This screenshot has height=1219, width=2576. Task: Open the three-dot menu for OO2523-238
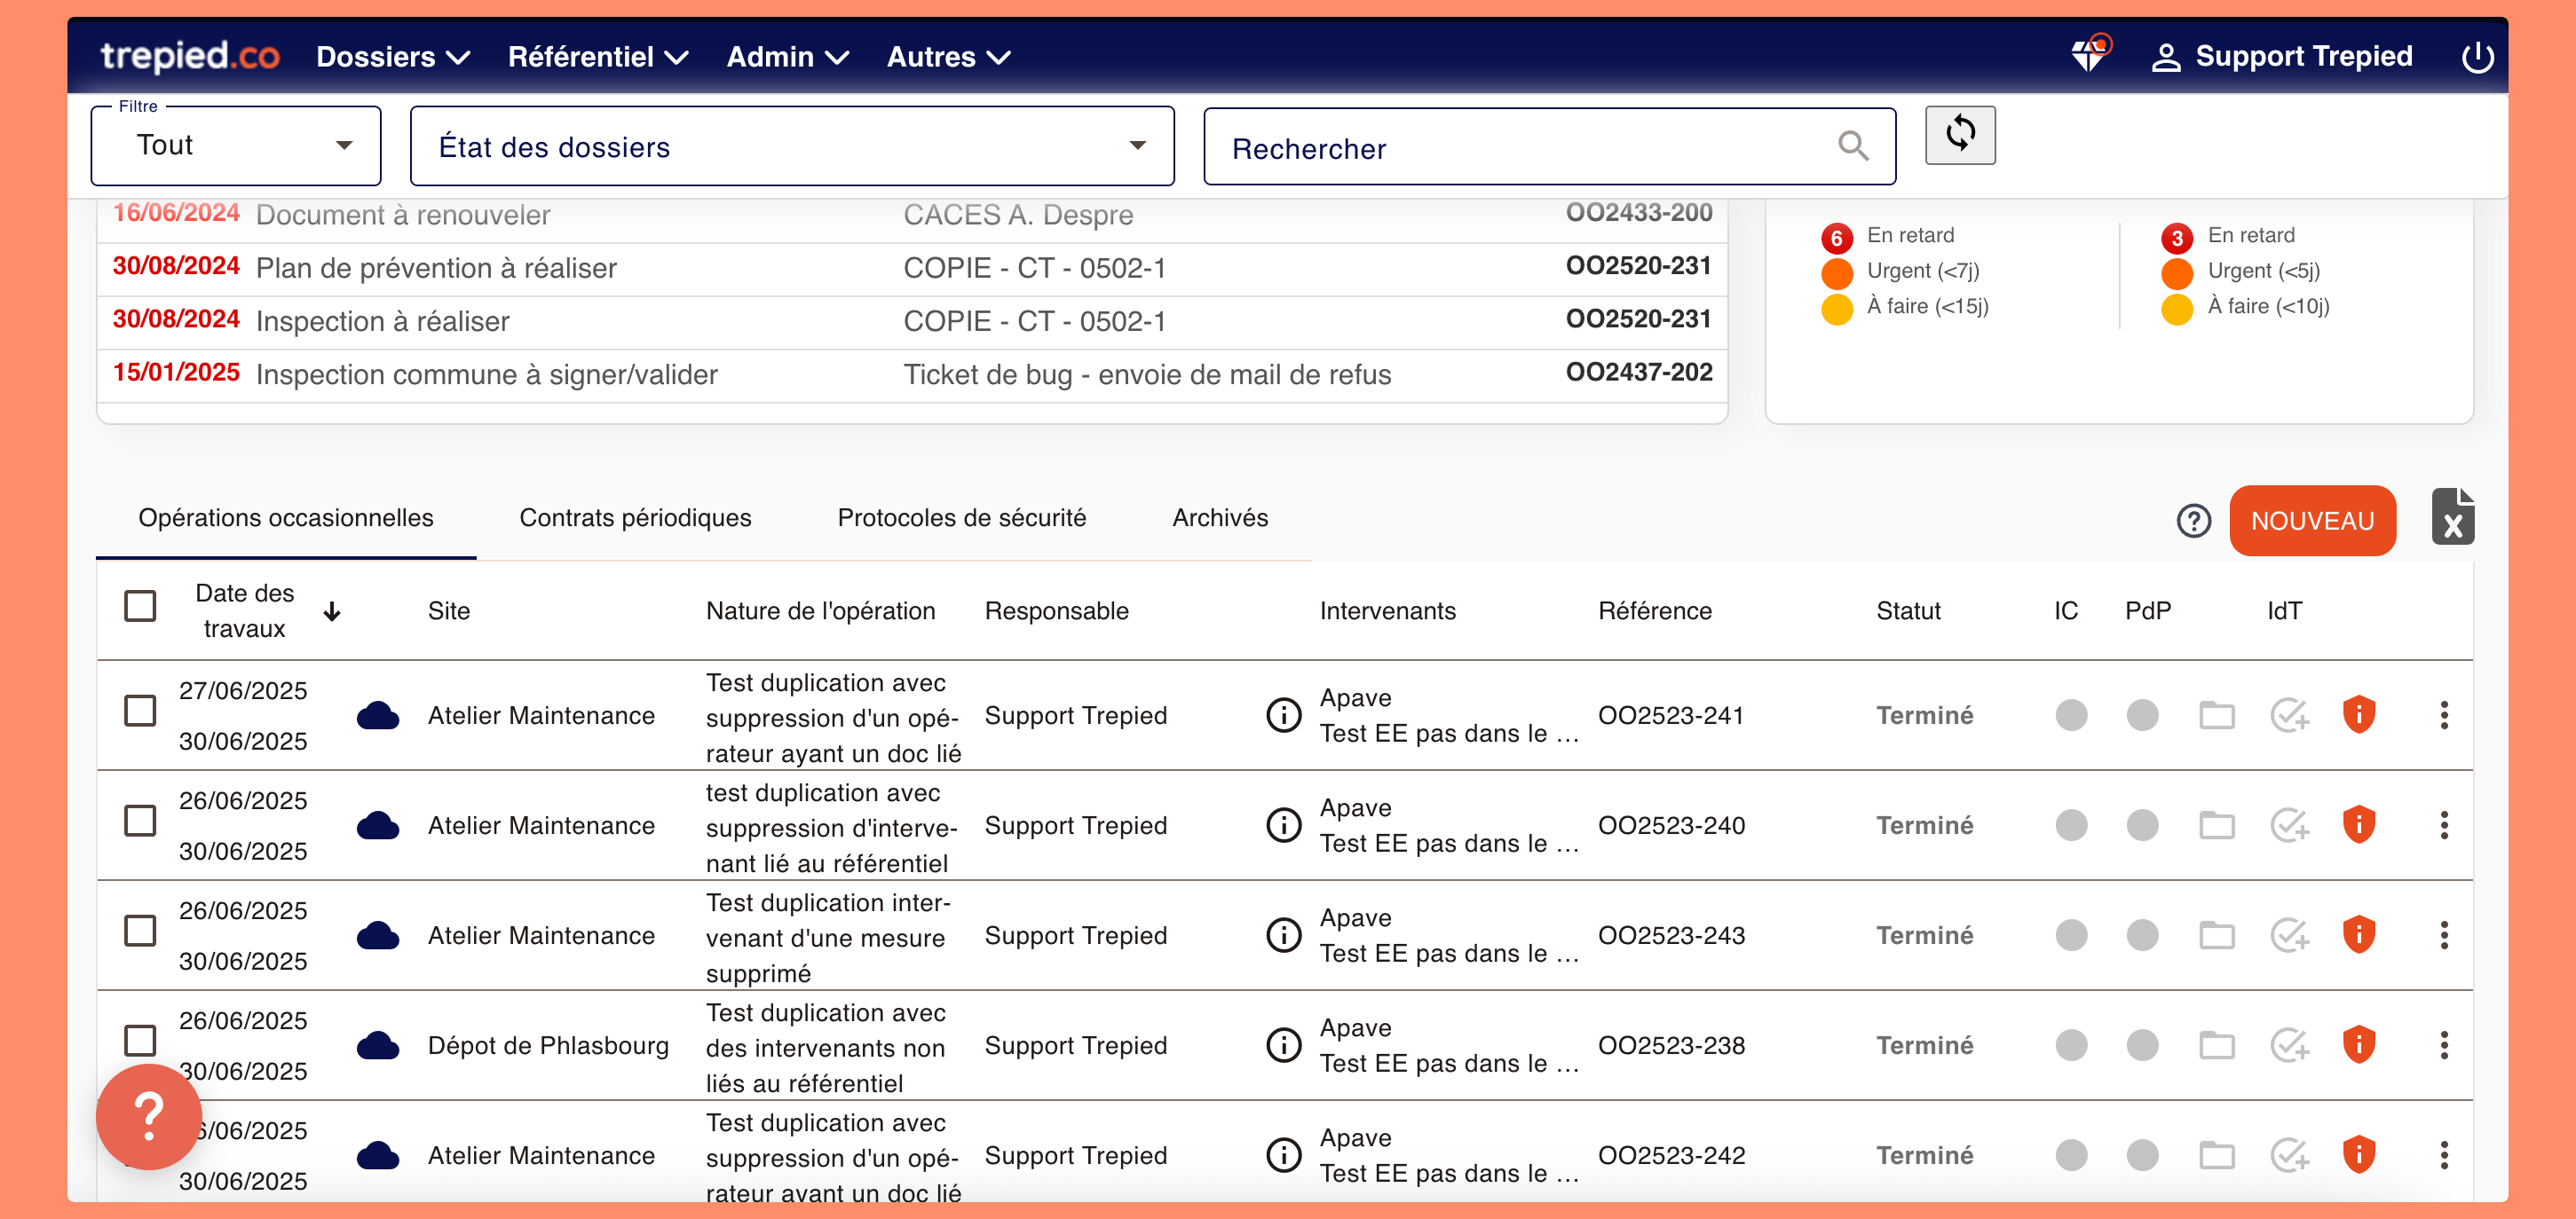coord(2444,1044)
